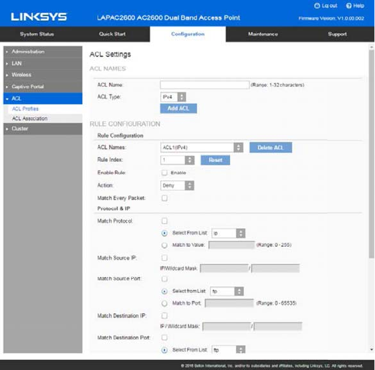Open the ACL Type dropdown

[173, 97]
